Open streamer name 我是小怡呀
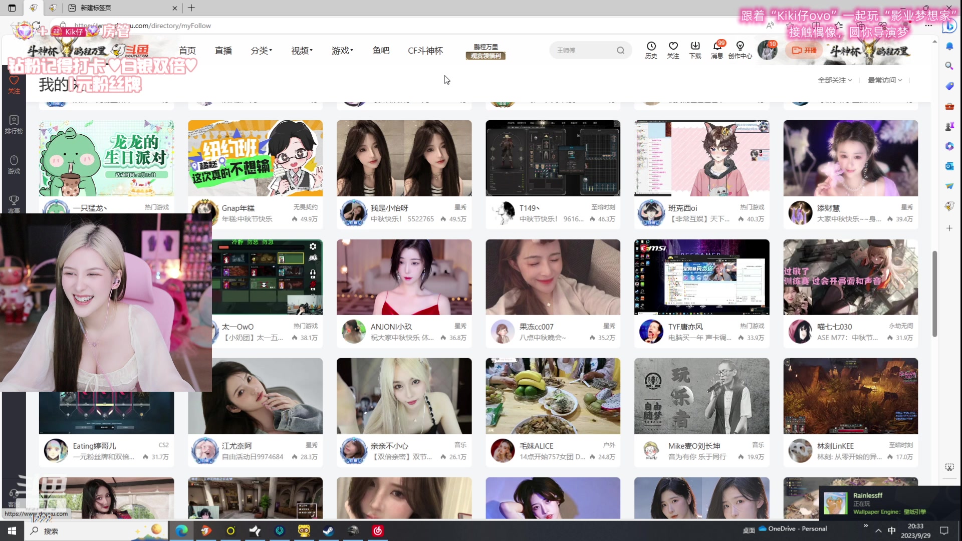Screen dimensions: 962x541 389,208
